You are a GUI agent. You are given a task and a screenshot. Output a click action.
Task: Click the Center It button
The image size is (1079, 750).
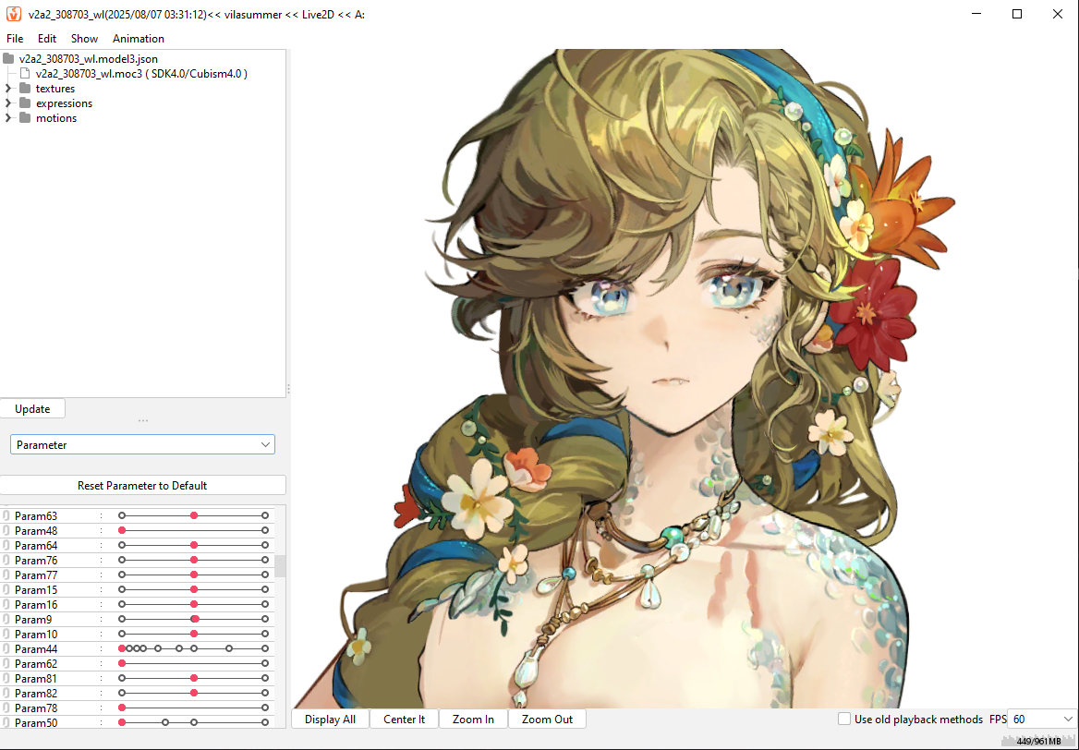404,719
